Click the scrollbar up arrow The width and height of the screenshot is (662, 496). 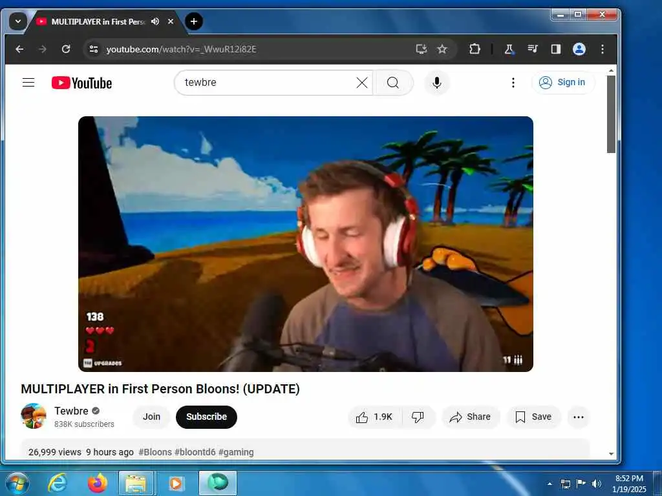pyautogui.click(x=611, y=71)
